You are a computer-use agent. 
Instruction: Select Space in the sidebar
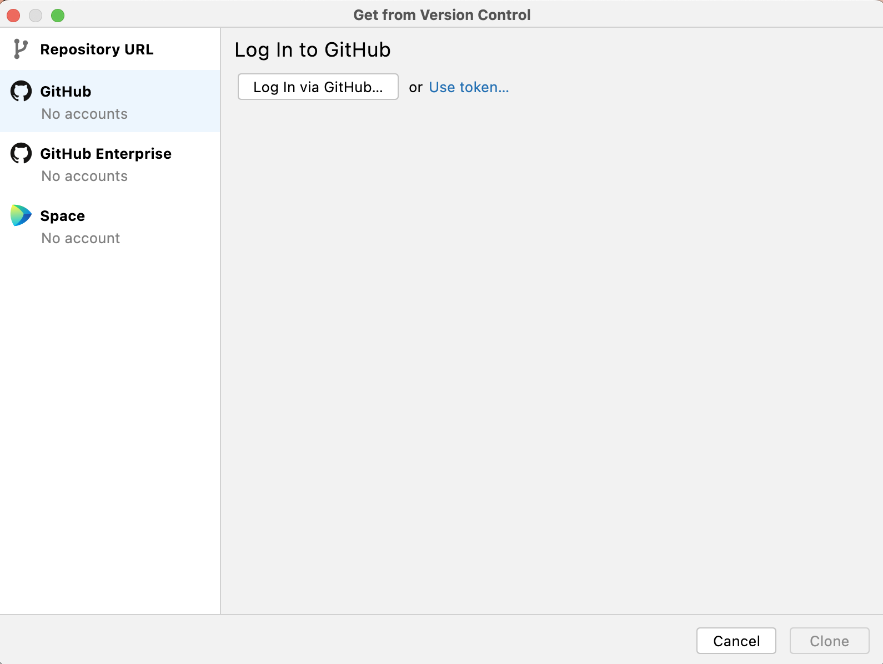point(62,215)
